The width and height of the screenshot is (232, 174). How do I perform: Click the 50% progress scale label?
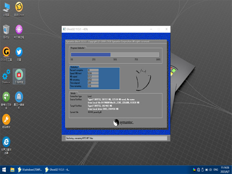[x=115, y=59]
